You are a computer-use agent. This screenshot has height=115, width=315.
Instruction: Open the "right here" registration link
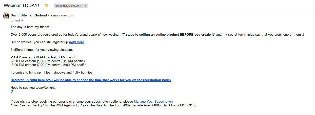[x=76, y=42]
